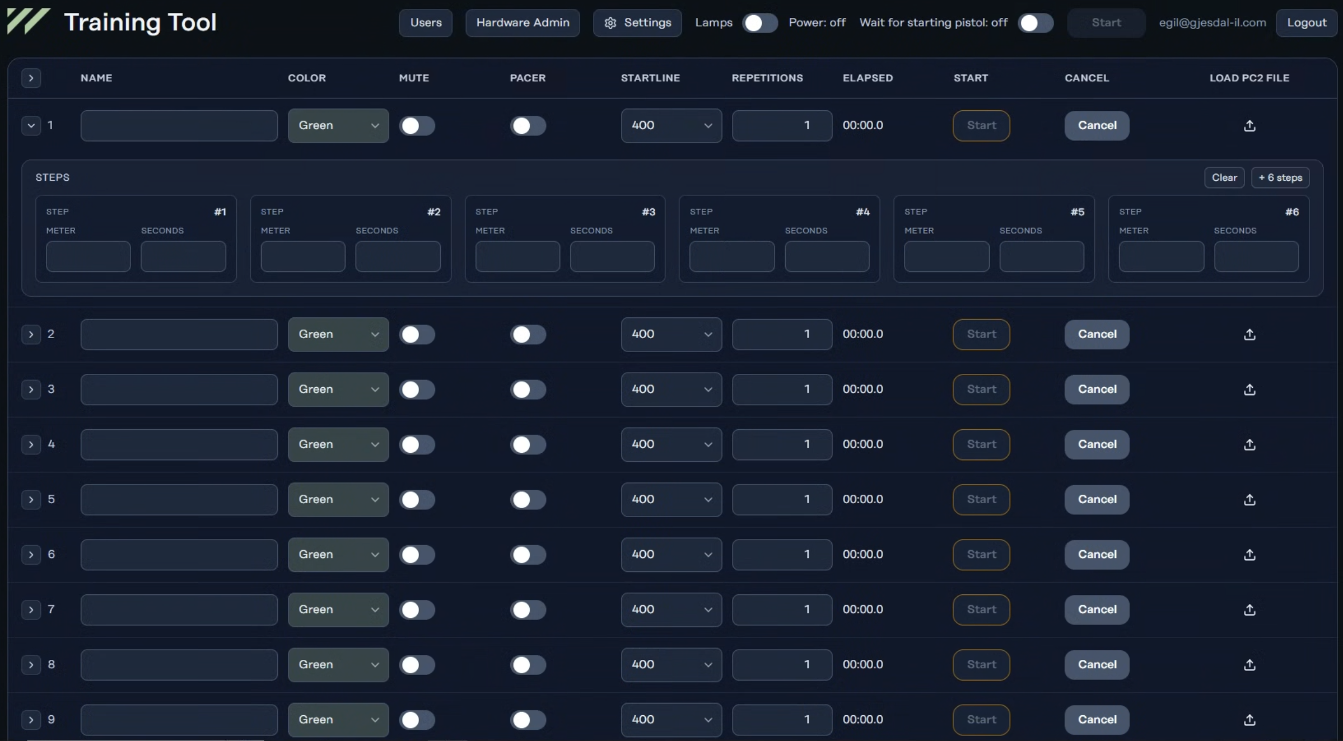Click the Training Tool logo
This screenshot has height=741, width=1343.
pyautogui.click(x=28, y=22)
